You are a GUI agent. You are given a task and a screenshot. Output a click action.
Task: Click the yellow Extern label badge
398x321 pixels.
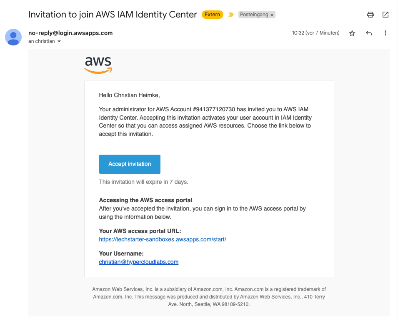point(212,15)
